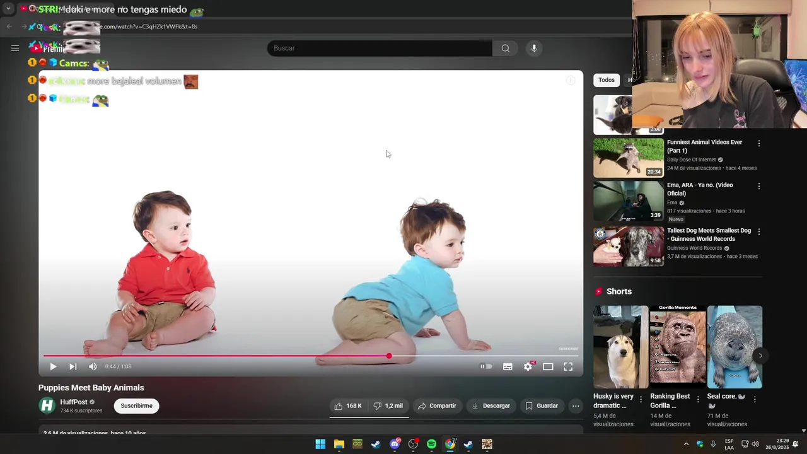The width and height of the screenshot is (807, 454).
Task: Open Steam first taskbar icon
Action: [x=376, y=444]
